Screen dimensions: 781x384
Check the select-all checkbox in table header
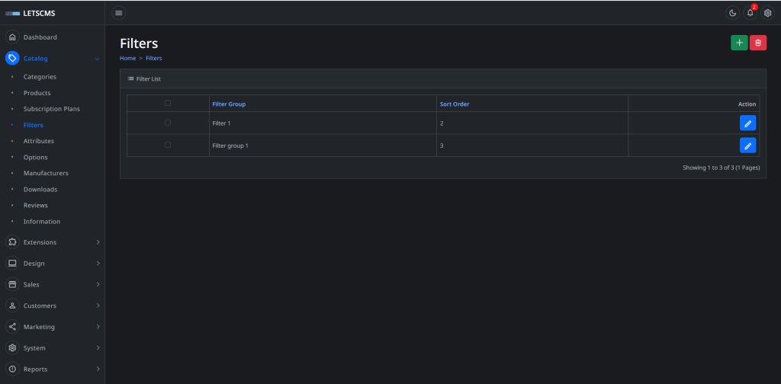pyautogui.click(x=168, y=103)
